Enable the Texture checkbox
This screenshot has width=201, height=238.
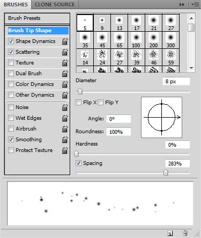point(11,63)
